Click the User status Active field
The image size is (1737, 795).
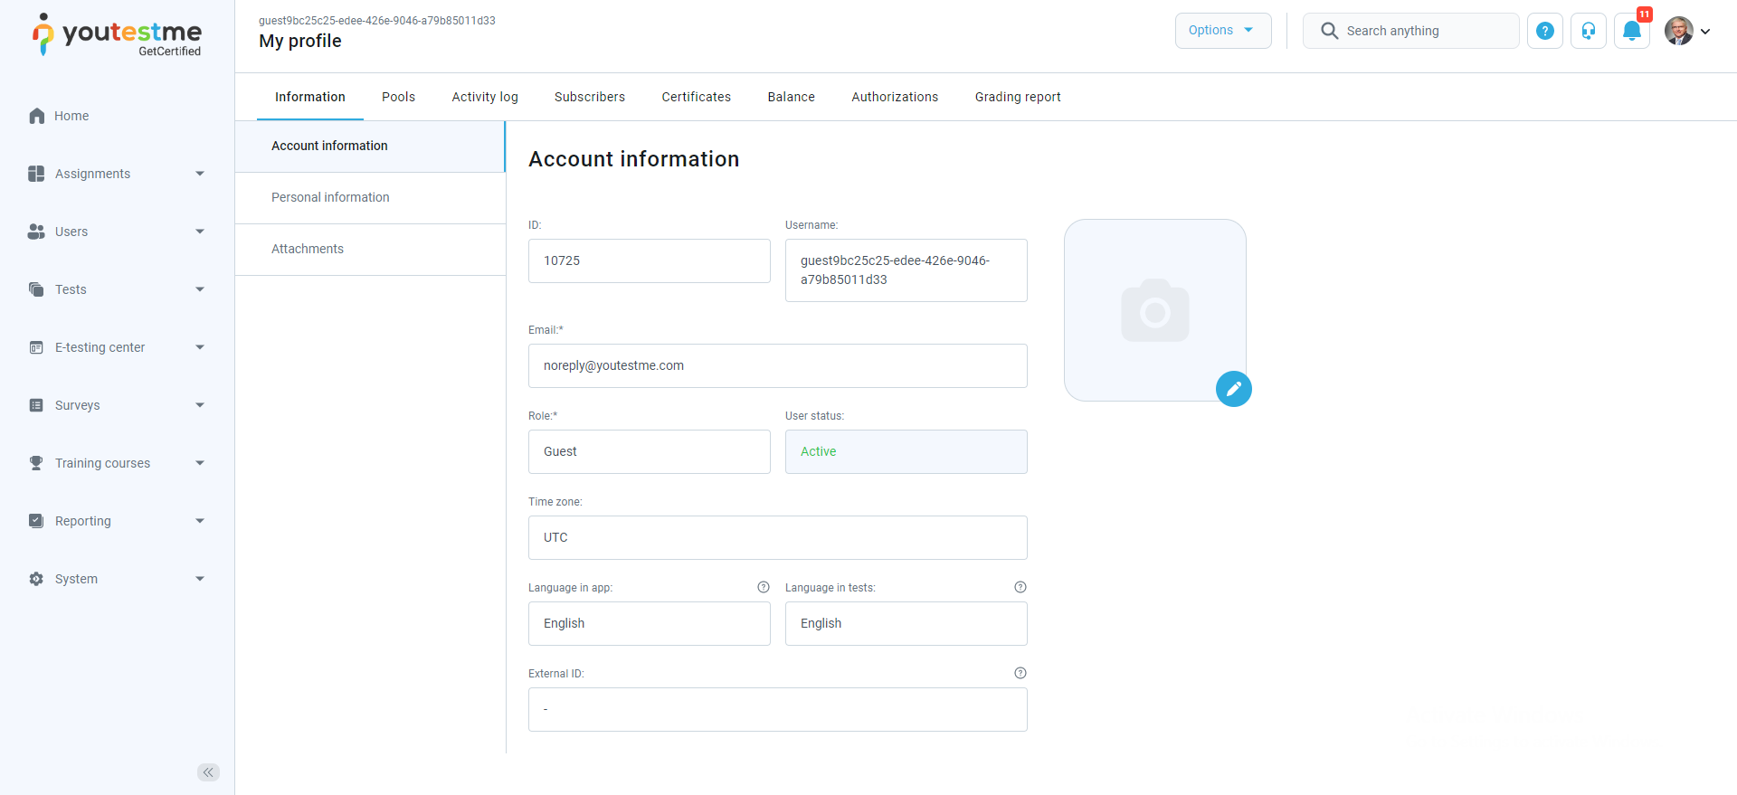906,451
